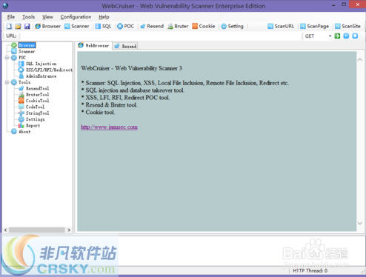The height and width of the screenshot is (277, 366).
Task: Select CookieTool in the tree
Action: pos(37,101)
